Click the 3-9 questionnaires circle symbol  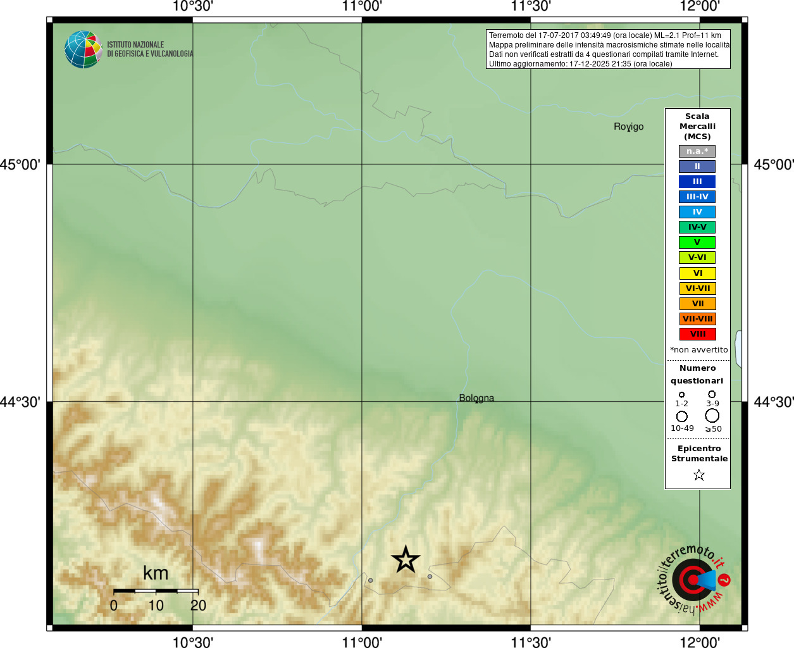[712, 394]
